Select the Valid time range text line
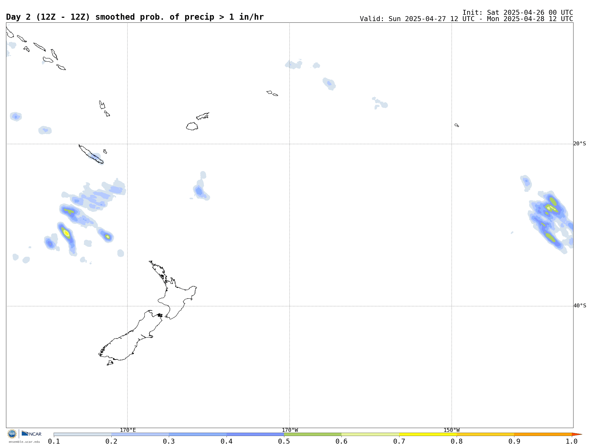Image resolution: width=591 pixels, height=445 pixels. (466, 19)
